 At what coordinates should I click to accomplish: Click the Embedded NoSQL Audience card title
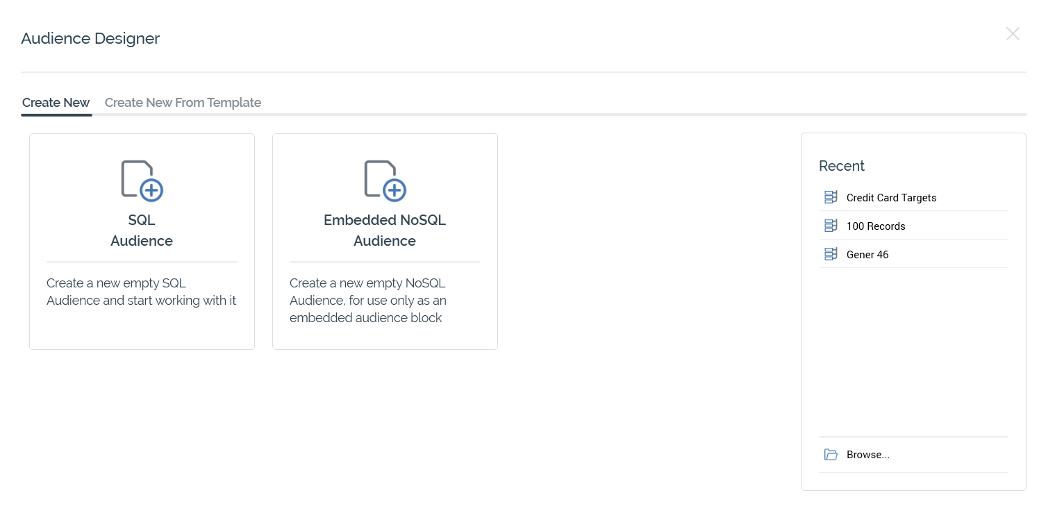[x=385, y=231]
